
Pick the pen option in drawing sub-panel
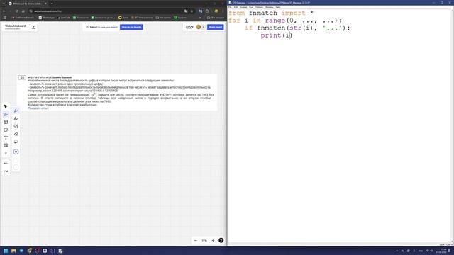[16, 110]
